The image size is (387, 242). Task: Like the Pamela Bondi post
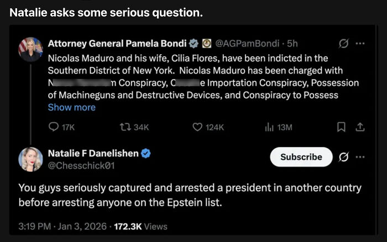(197, 127)
